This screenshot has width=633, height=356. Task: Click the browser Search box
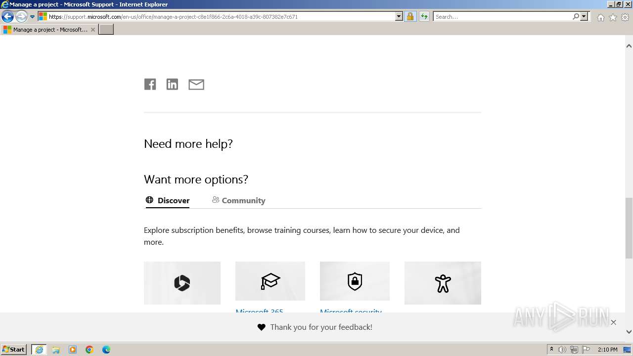pos(502,16)
